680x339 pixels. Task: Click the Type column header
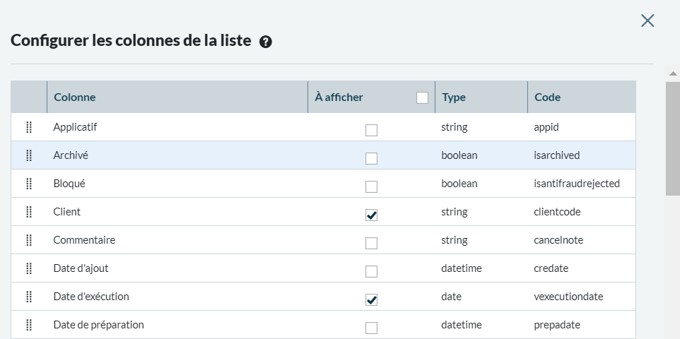coord(454,97)
